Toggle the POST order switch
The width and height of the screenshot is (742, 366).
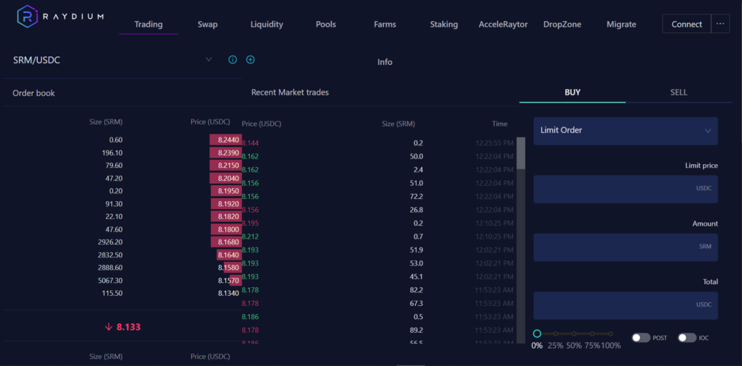[x=641, y=338]
